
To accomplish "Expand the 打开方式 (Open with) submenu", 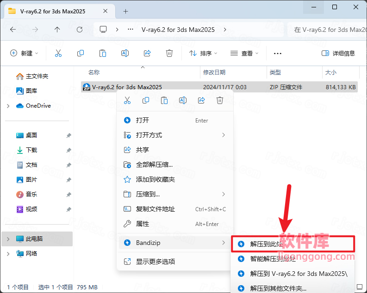I will 175,135.
